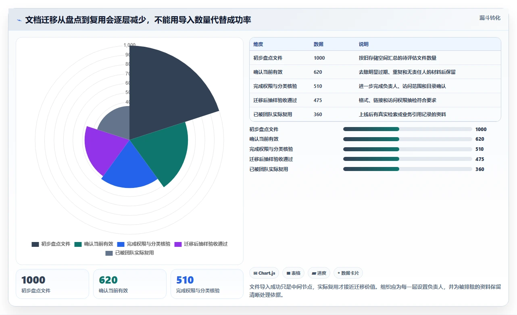Click the 表格 chip

(293, 273)
